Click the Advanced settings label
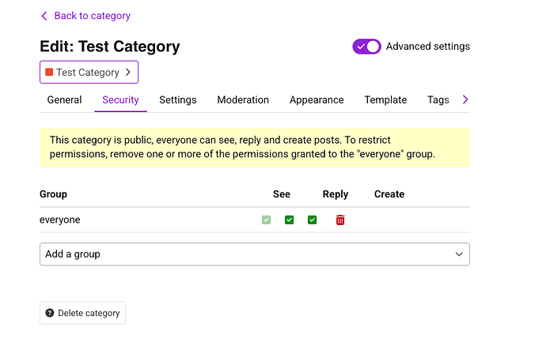 (x=428, y=47)
